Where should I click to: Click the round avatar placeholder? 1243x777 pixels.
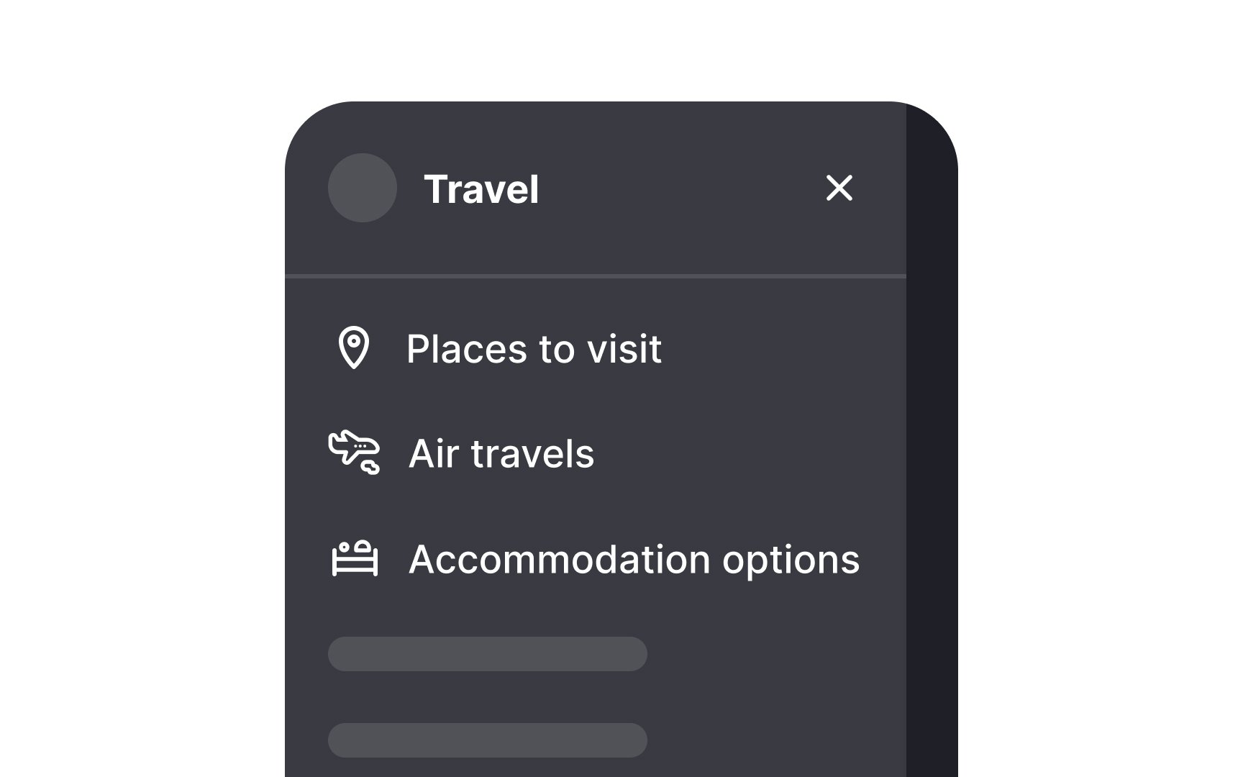click(363, 188)
